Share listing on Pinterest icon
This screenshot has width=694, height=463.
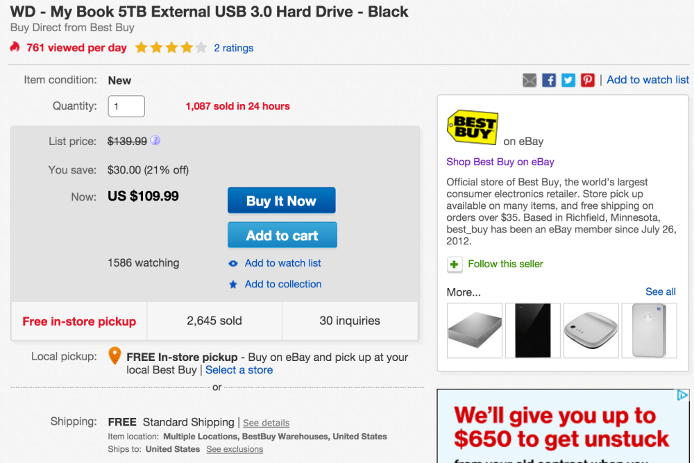pyautogui.click(x=588, y=80)
